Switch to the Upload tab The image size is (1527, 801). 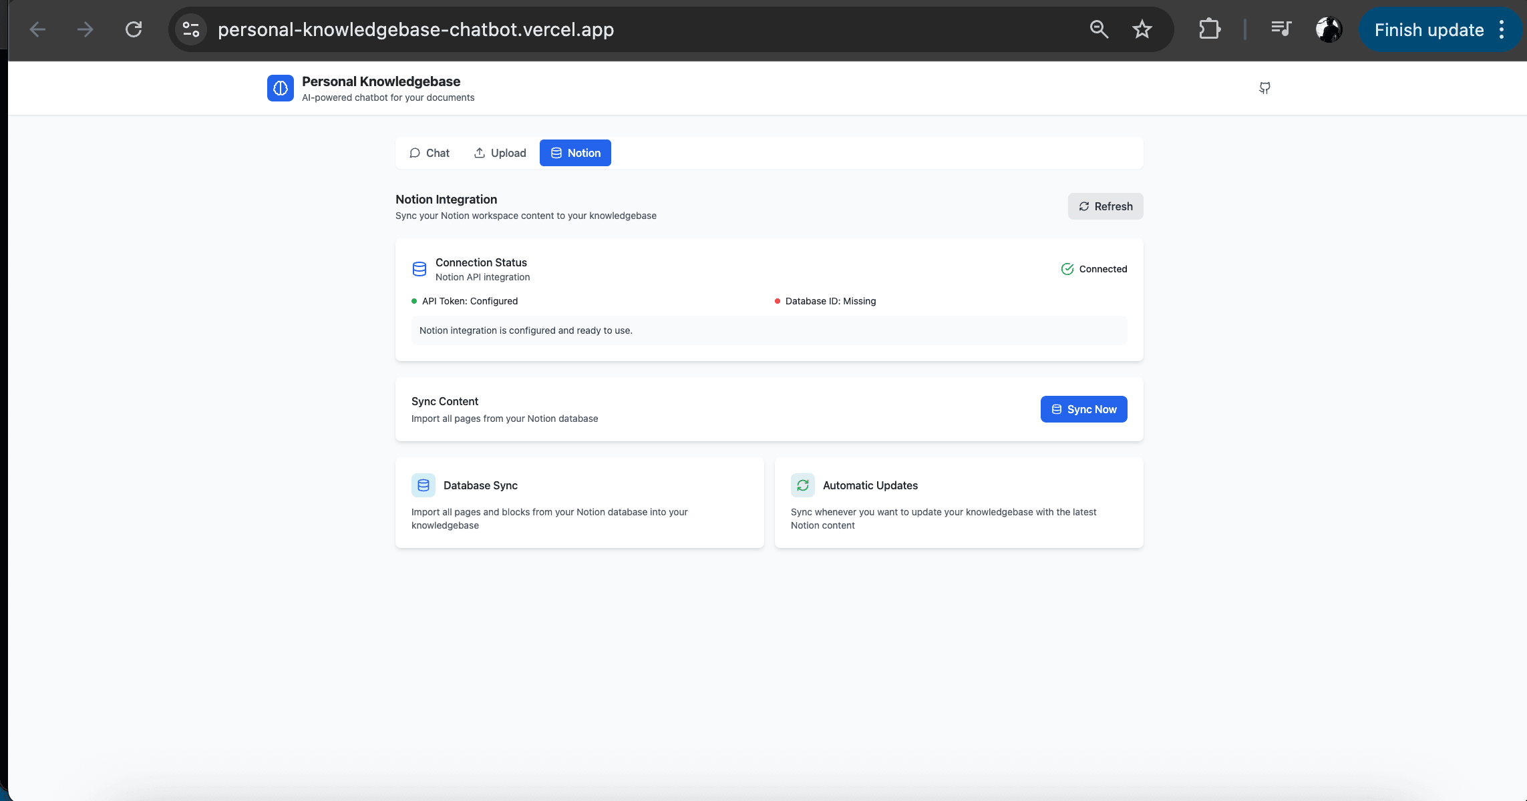(x=500, y=153)
